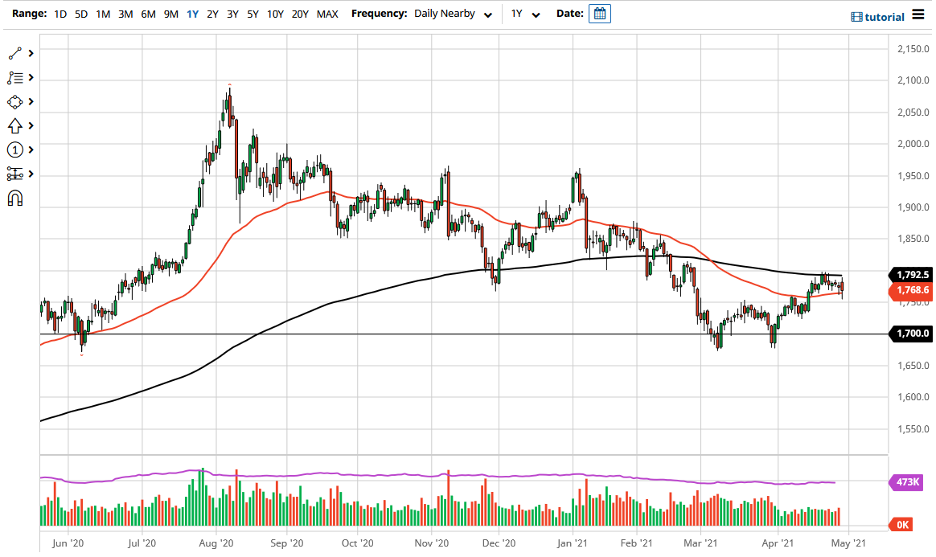This screenshot has width=936, height=557.
Task: Click the 0K volume label
Action: pos(901,525)
